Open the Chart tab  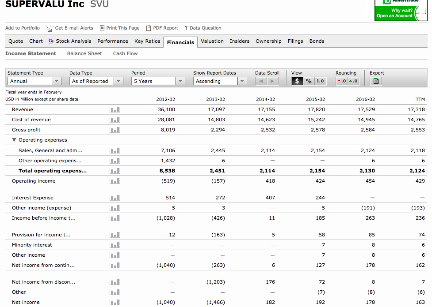[x=36, y=41]
